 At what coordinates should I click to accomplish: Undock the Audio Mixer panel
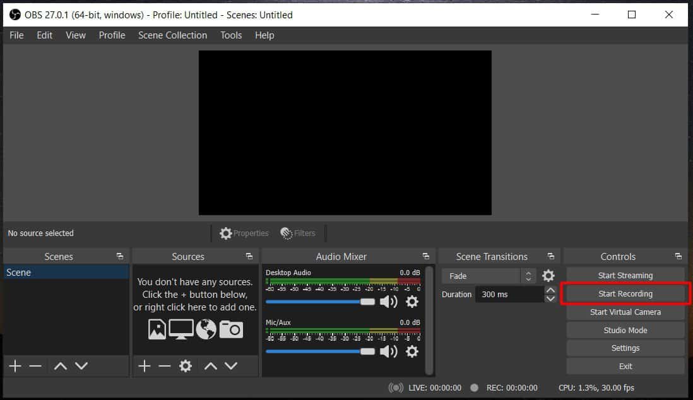[x=426, y=256]
